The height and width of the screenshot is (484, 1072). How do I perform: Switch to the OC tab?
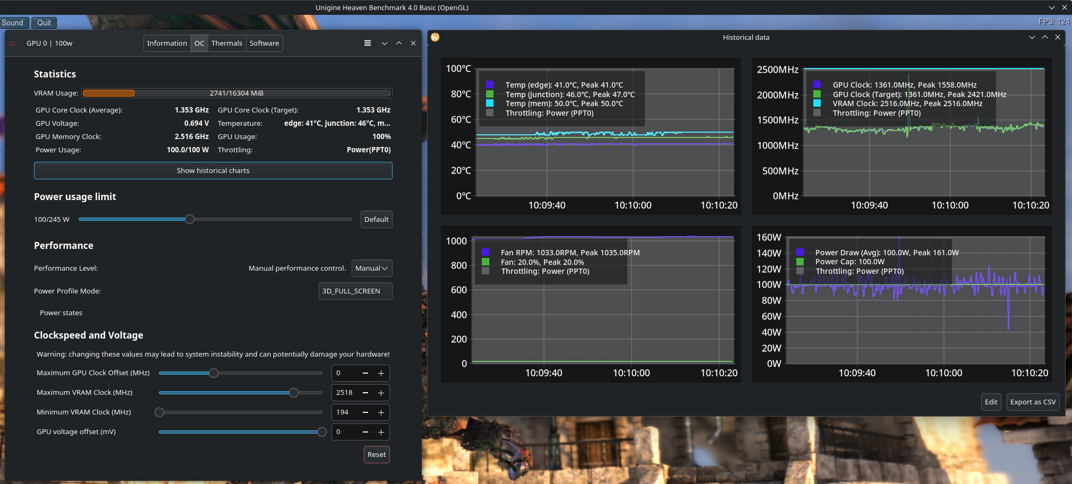tap(199, 44)
